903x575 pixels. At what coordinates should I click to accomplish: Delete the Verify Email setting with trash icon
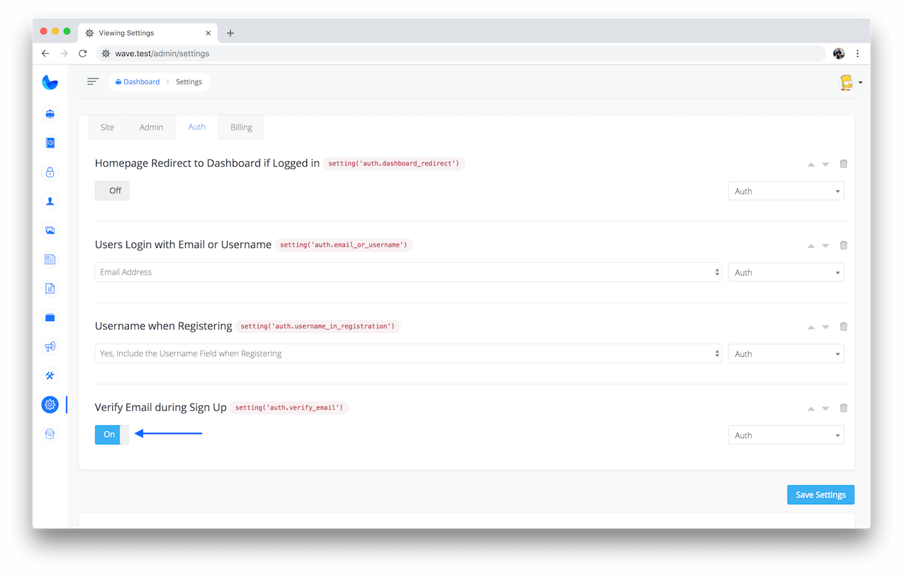843,408
